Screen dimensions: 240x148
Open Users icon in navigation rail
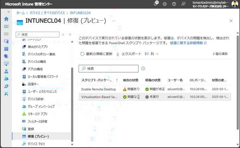6,71
